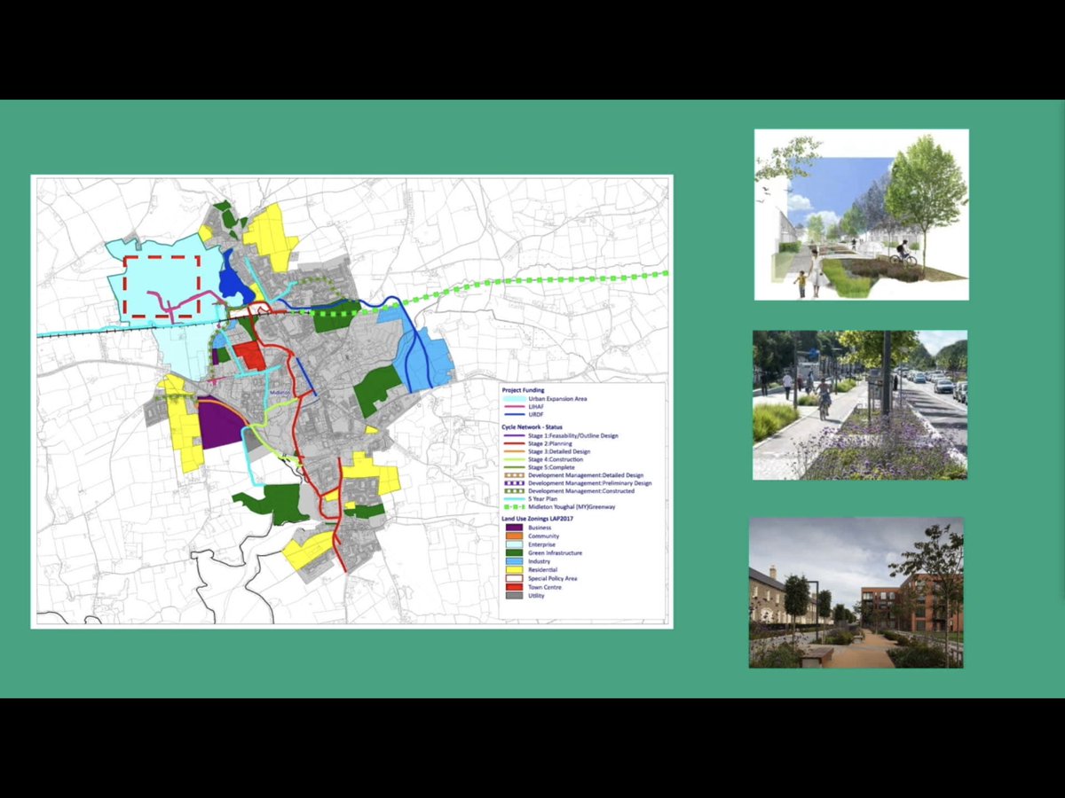1065x798 pixels.
Task: Click the rendered street concept image with cyclist
Action: [861, 215]
